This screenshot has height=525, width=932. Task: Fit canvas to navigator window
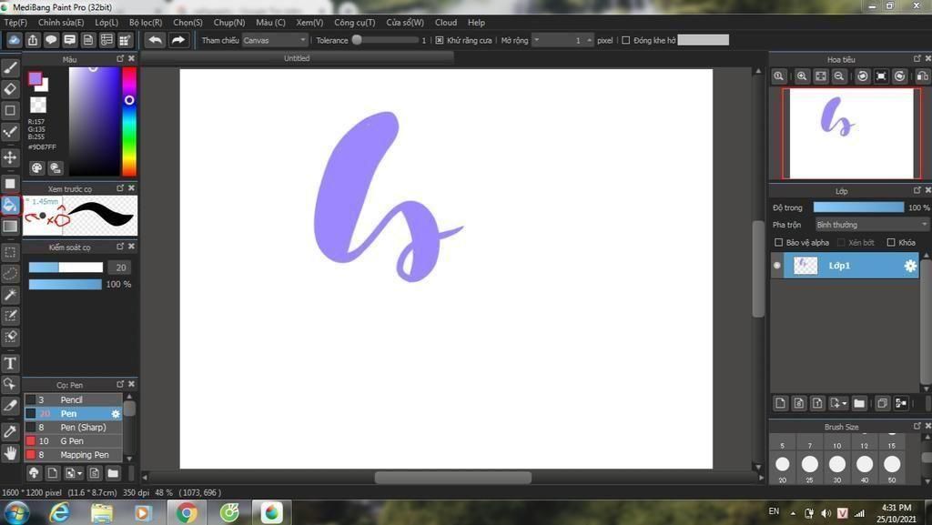[820, 76]
